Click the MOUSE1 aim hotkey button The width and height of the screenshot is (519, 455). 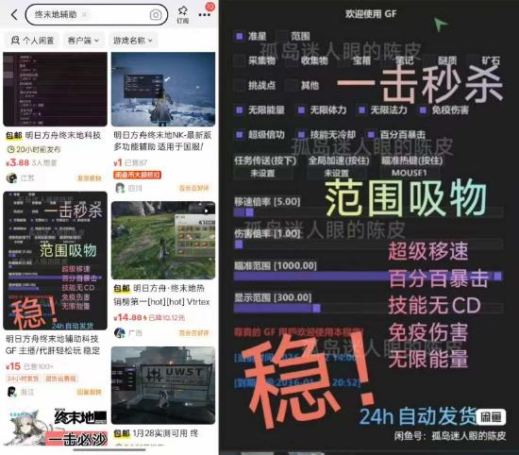click(x=410, y=173)
